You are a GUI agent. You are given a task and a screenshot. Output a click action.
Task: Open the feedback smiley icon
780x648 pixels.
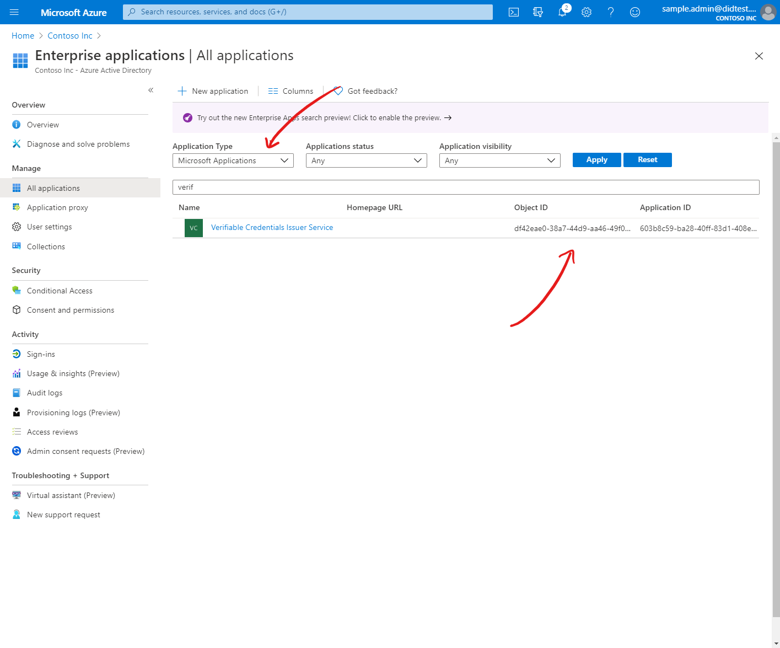coord(635,12)
